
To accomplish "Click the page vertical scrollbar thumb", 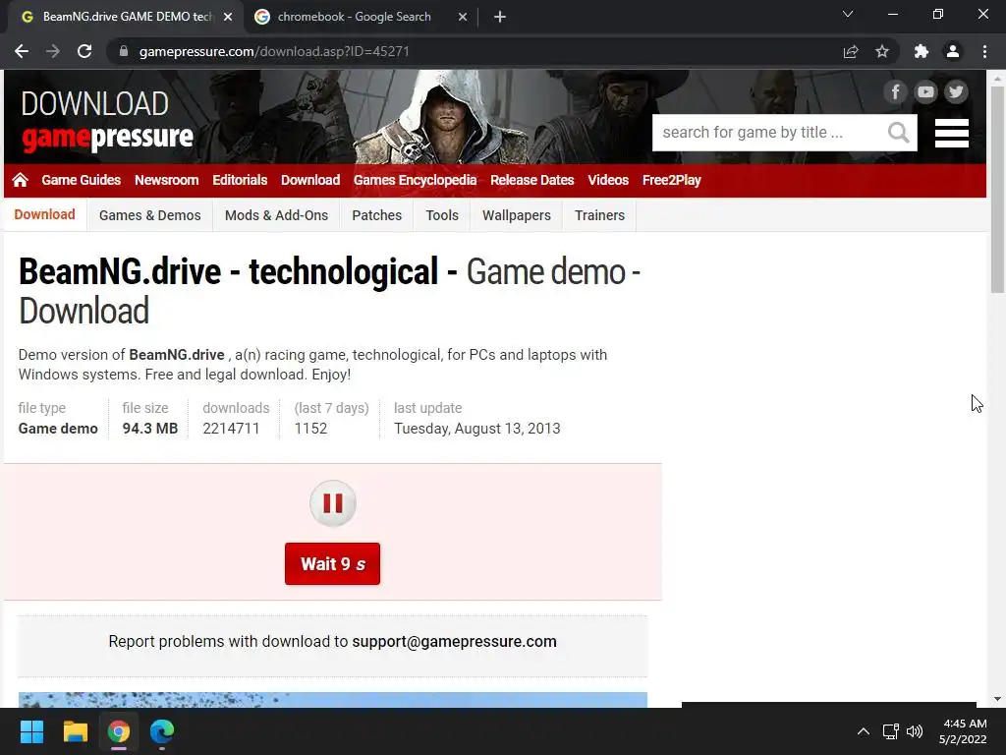I will pyautogui.click(x=997, y=189).
